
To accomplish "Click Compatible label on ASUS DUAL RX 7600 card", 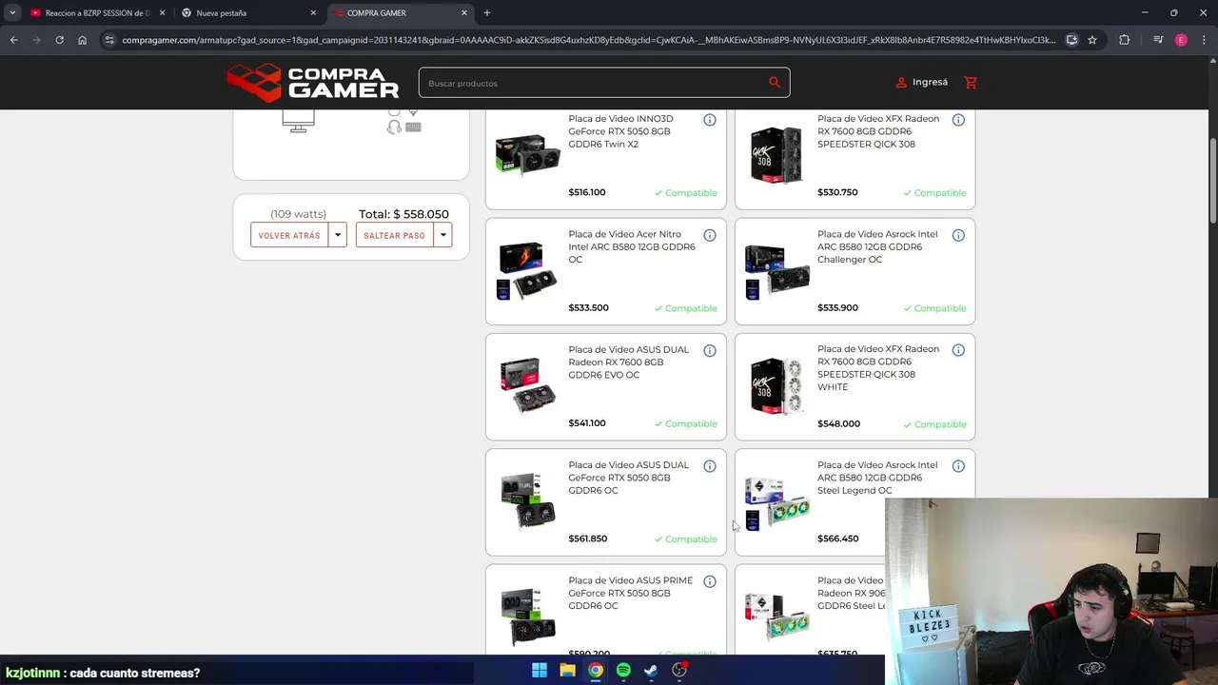I will pyautogui.click(x=686, y=424).
